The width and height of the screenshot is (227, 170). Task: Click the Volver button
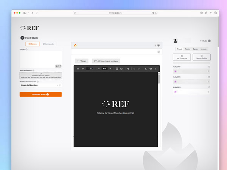82,61
